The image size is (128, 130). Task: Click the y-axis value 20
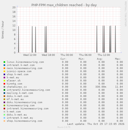point(14,7)
